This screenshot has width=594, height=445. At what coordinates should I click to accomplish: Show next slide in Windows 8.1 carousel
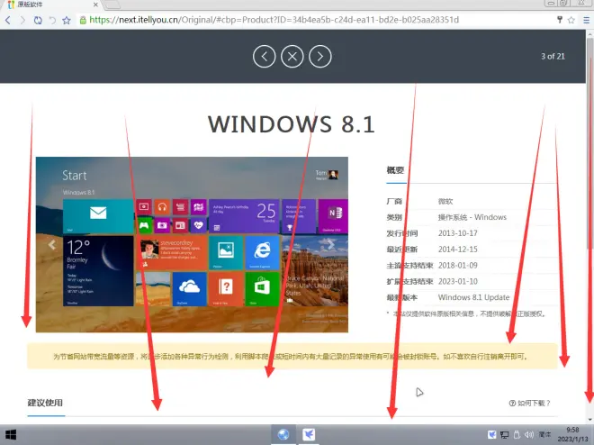pos(331,245)
